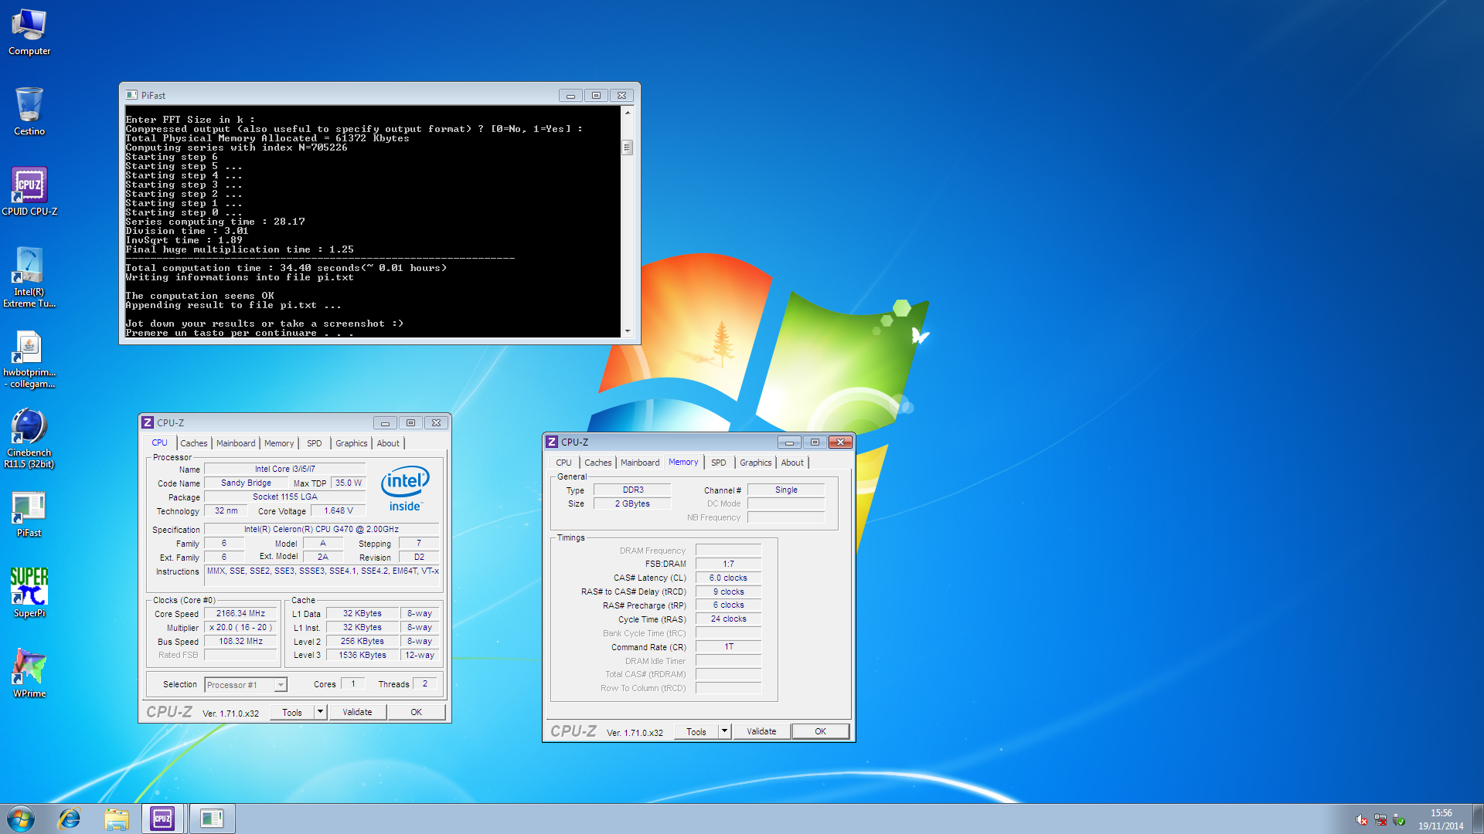The height and width of the screenshot is (834, 1484).
Task: Click Core Speed value 2166.34 MHz
Action: (240, 614)
